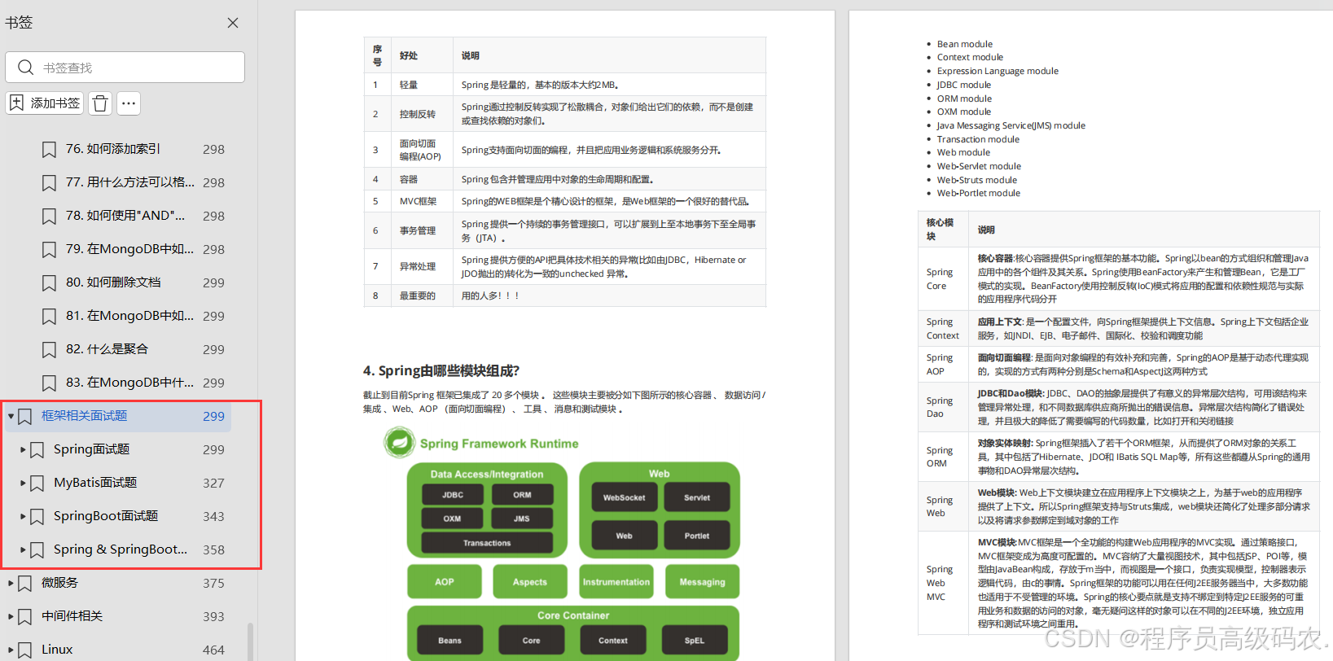Click bookmark icon of 82. 什么是聚合
The height and width of the screenshot is (661, 1333).
(x=49, y=350)
